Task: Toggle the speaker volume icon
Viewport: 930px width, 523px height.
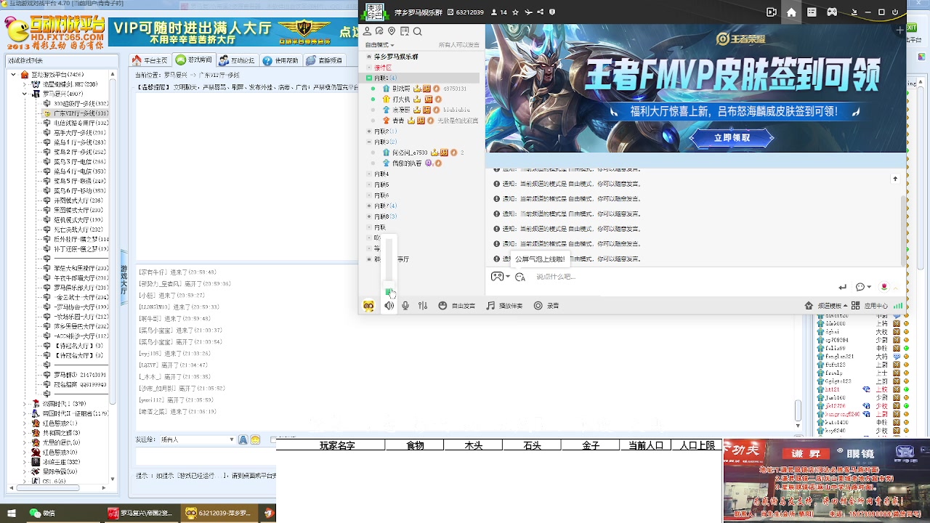Action: [x=389, y=306]
